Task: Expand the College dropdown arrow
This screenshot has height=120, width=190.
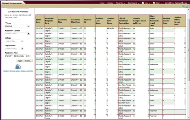Action: tap(22, 41)
